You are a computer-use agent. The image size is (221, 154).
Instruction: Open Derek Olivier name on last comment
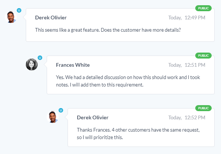[x=93, y=118]
